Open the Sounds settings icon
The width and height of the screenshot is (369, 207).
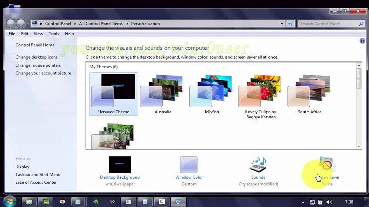point(258,164)
